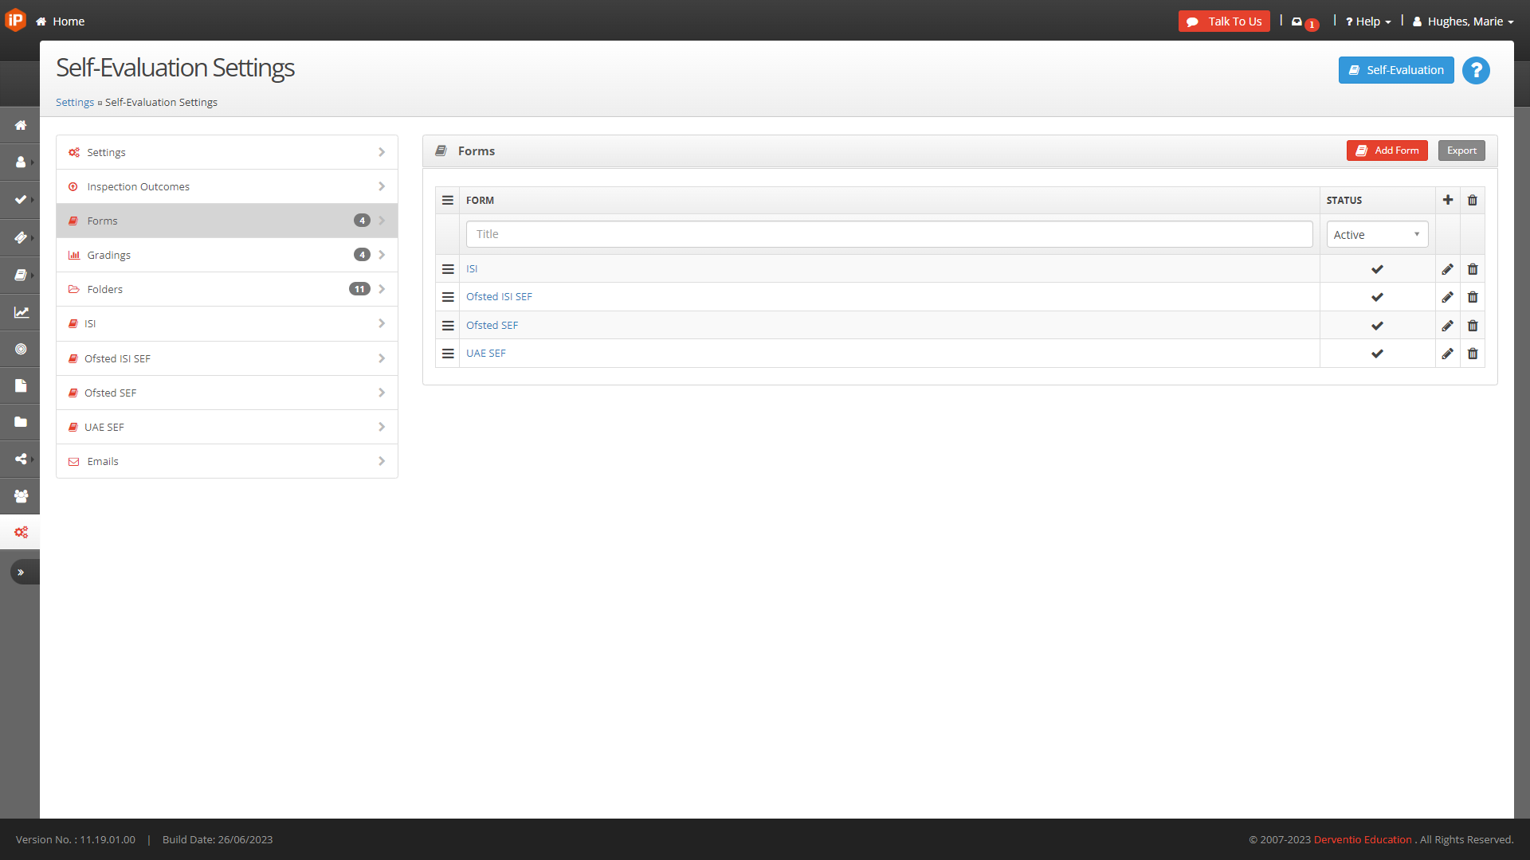Expand the Hughes, Marie user menu
Image resolution: width=1530 pixels, height=860 pixels.
pos(1464,21)
